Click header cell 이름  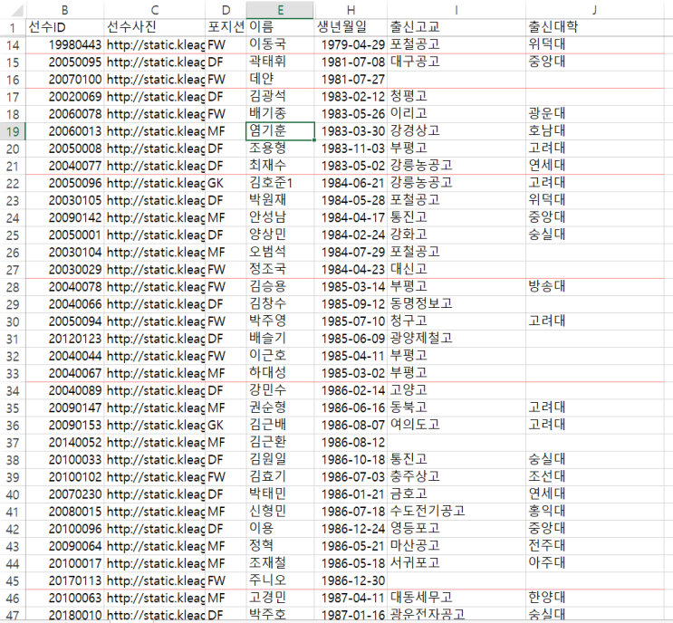[280, 27]
